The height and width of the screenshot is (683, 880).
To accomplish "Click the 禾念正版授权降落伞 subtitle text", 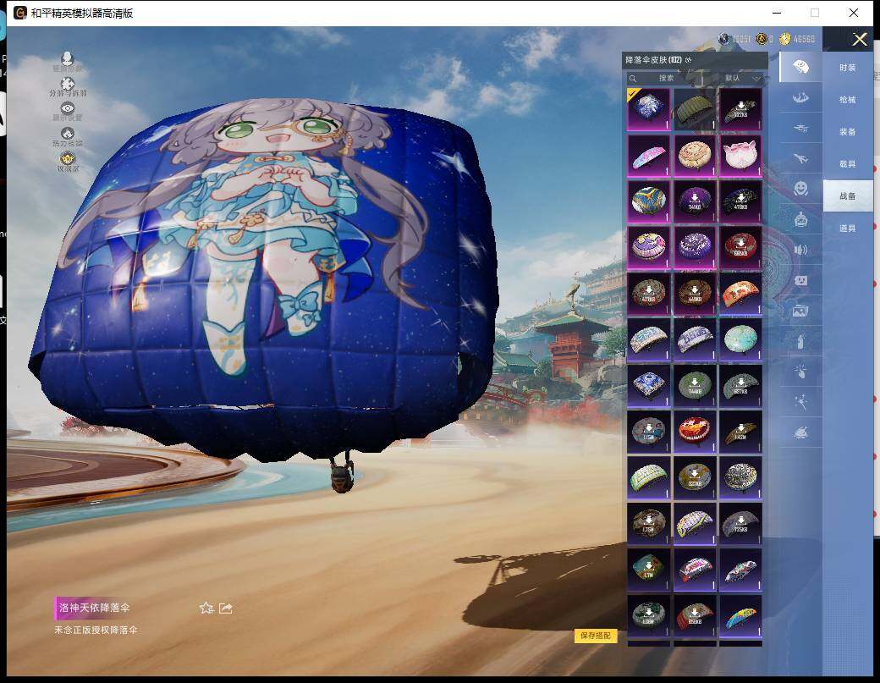I will pyautogui.click(x=96, y=630).
